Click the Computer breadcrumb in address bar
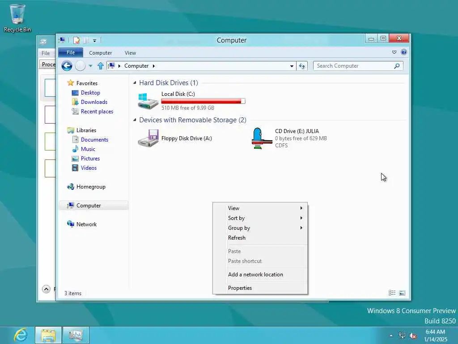This screenshot has width=458, height=344. (x=136, y=66)
